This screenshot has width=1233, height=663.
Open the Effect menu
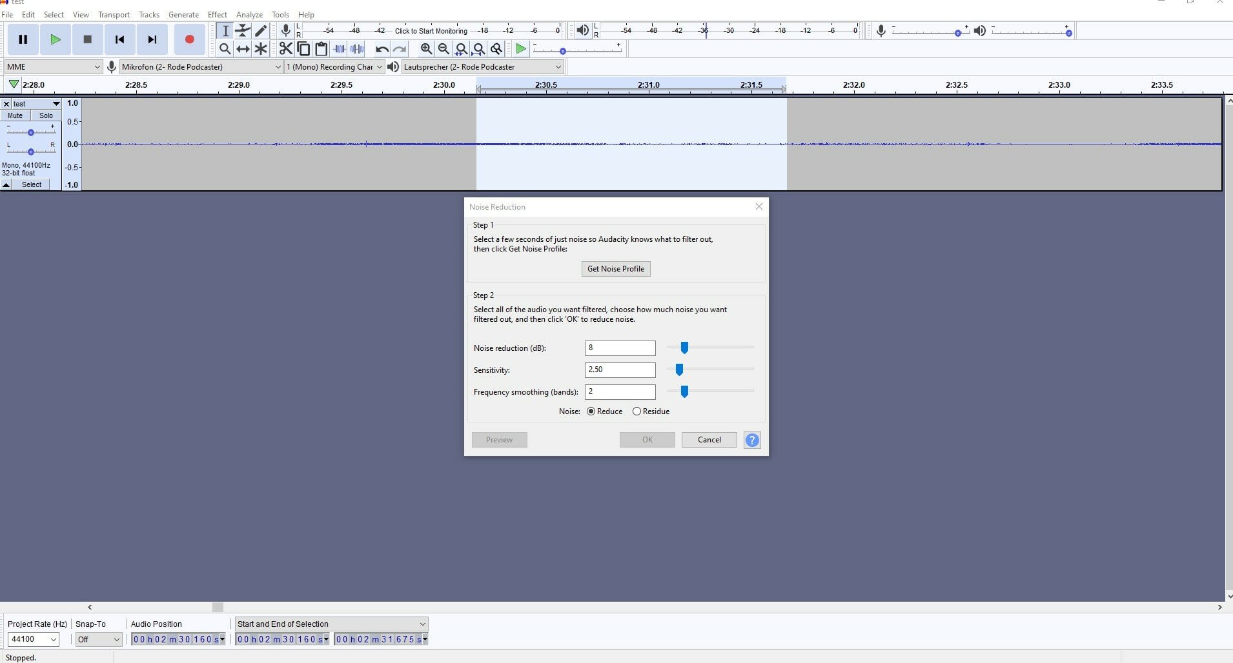coord(218,14)
